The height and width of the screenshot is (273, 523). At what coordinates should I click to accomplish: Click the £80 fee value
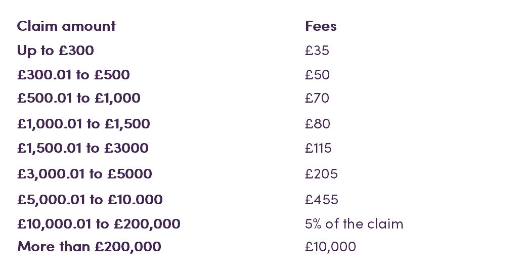coord(318,124)
